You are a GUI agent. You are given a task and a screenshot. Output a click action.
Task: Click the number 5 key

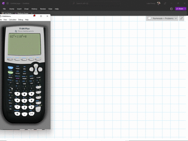(24, 101)
